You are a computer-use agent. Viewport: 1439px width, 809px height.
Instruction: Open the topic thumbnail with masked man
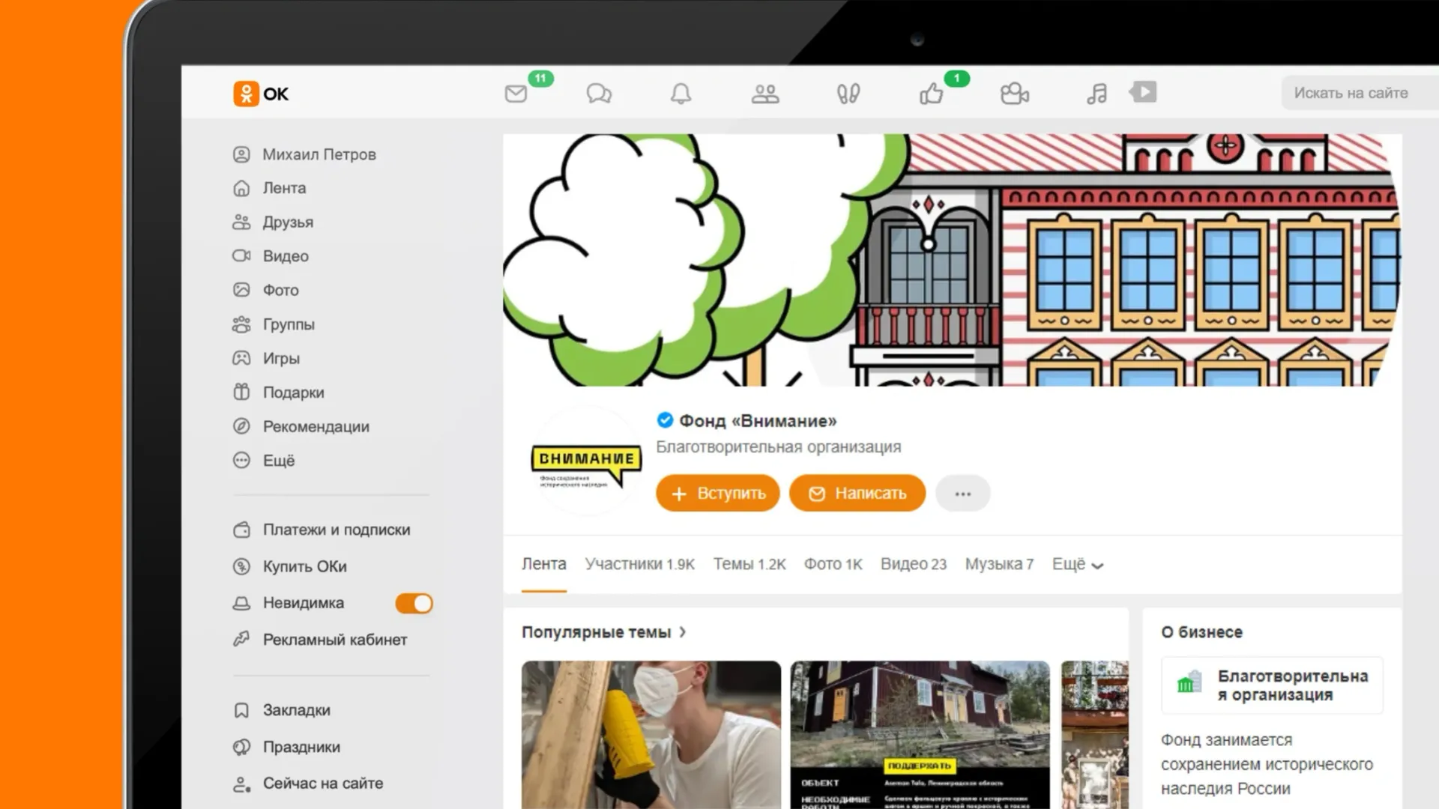651,735
